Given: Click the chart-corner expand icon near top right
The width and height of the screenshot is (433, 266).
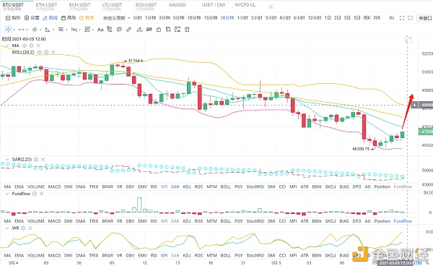Looking at the screenshot, I should click(408, 40).
